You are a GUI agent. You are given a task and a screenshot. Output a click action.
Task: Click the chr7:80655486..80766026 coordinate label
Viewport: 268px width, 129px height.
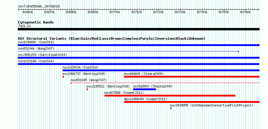(39, 7)
